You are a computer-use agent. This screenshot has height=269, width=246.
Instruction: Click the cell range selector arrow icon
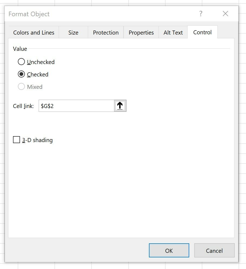coord(120,106)
